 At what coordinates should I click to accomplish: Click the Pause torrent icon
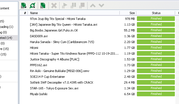[x=73, y=6]
